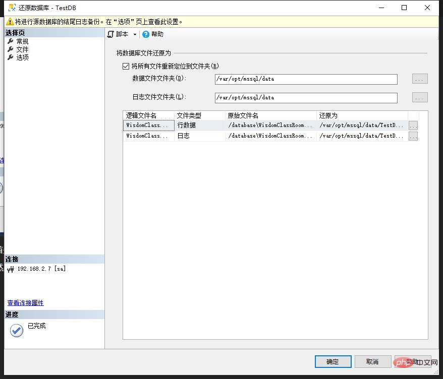The width and height of the screenshot is (443, 379).
Task: Uncheck 将所有文件重新定位到文件夹 checkbox
Action: (126, 66)
